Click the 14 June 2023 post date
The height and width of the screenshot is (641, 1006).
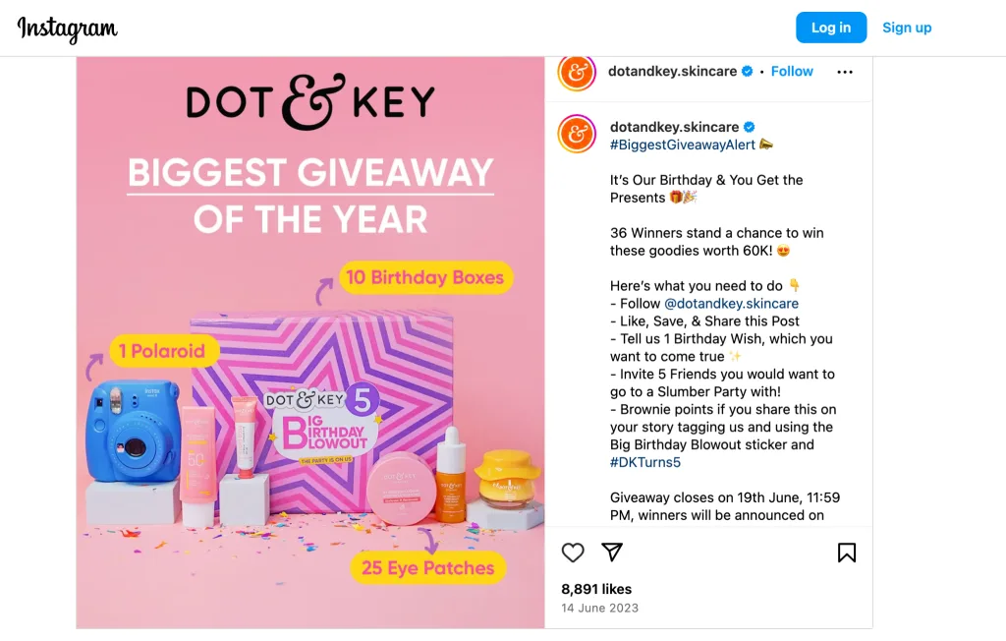(599, 608)
